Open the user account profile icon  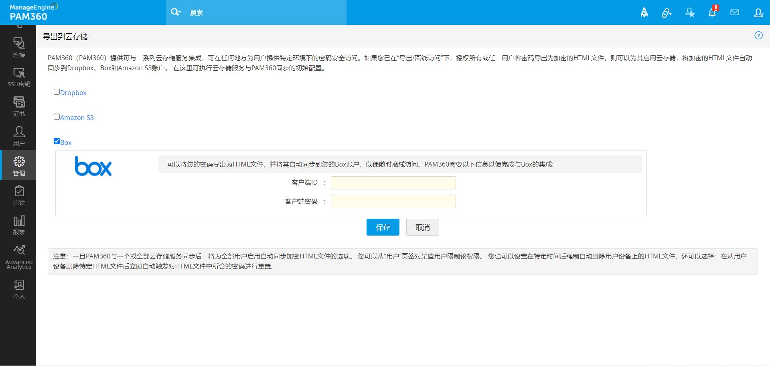point(758,13)
